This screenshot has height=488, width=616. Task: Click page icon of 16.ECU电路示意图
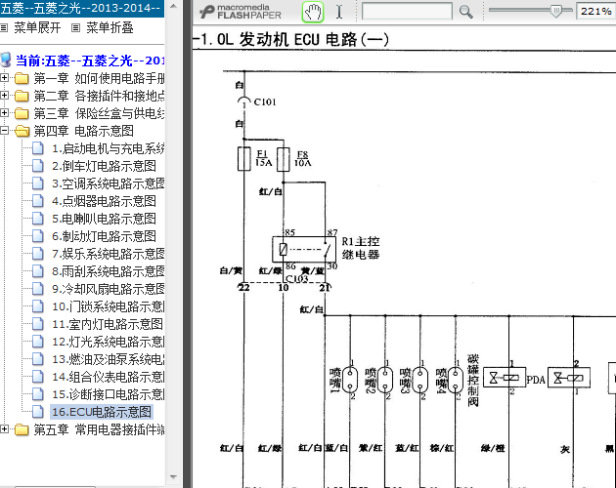point(38,412)
